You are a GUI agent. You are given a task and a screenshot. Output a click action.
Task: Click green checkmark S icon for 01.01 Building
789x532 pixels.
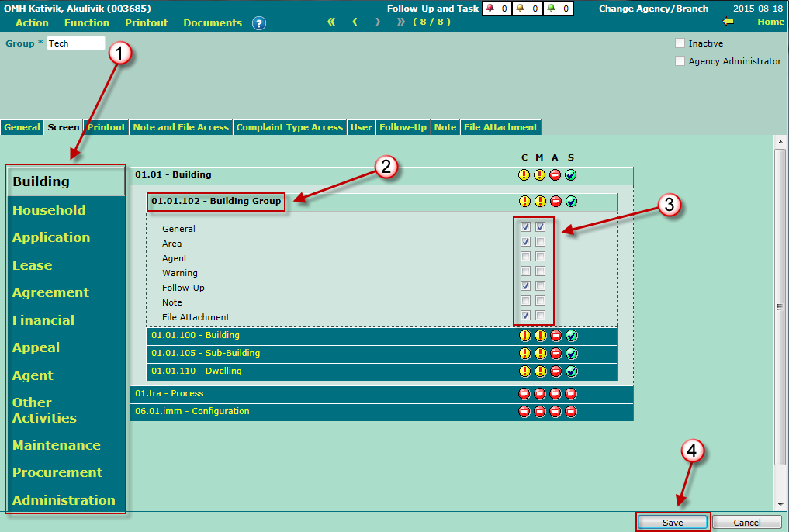(571, 175)
